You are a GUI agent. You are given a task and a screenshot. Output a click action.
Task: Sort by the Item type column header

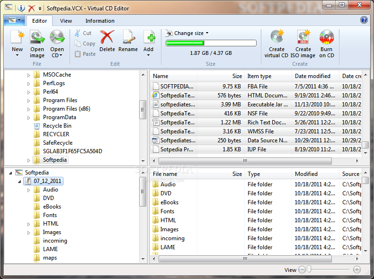(268, 76)
